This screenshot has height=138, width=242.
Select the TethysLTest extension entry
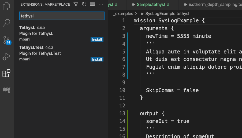61,53
